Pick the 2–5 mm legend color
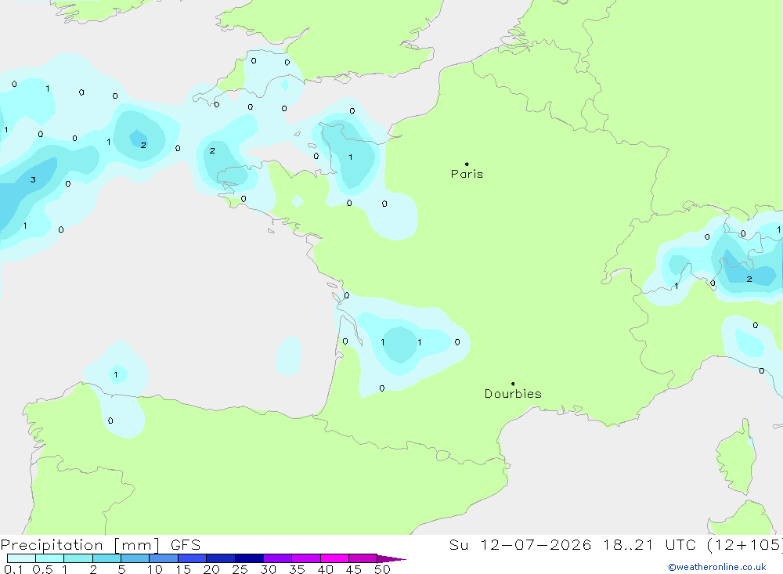 coord(106,558)
